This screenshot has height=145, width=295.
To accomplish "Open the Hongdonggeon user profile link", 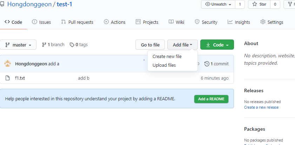I will click(x=29, y=4).
